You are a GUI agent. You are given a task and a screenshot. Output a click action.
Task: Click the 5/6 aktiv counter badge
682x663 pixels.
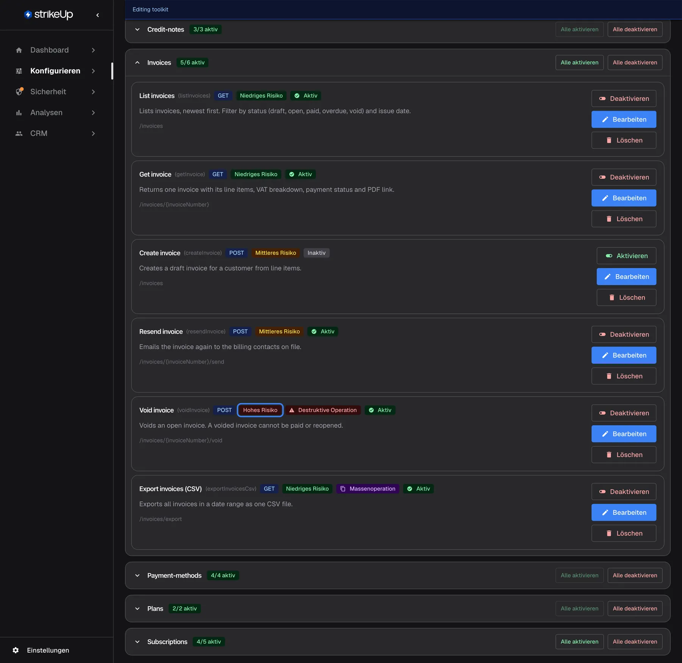pos(192,63)
